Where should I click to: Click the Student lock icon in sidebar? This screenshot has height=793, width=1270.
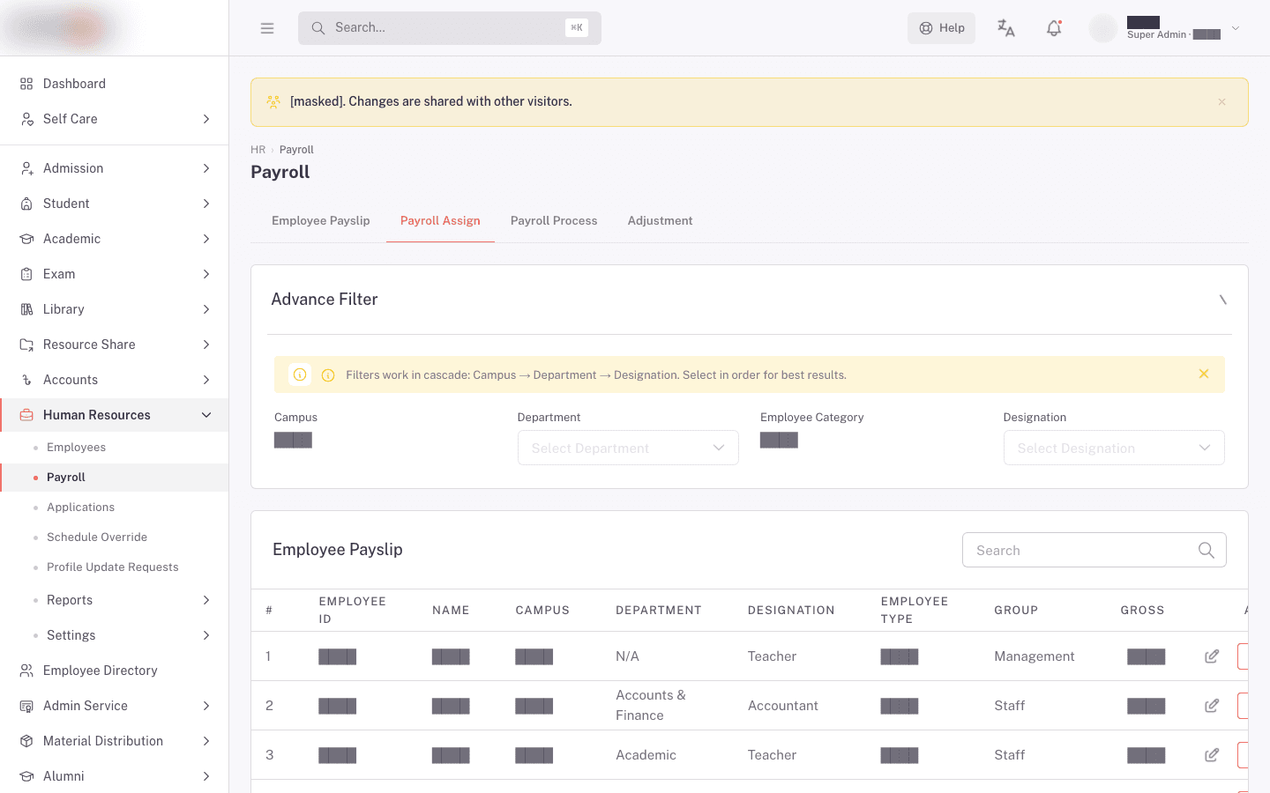coord(26,204)
